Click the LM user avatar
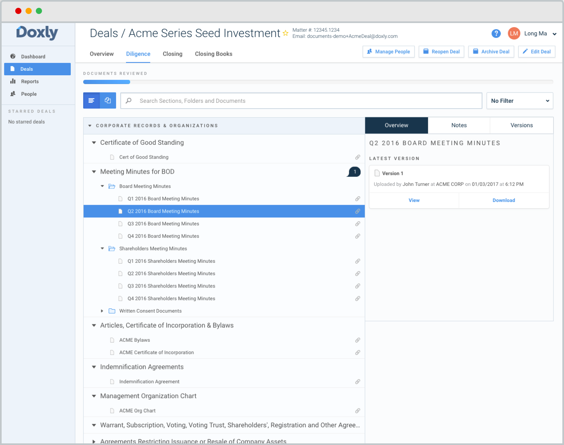564x445 pixels. [514, 34]
